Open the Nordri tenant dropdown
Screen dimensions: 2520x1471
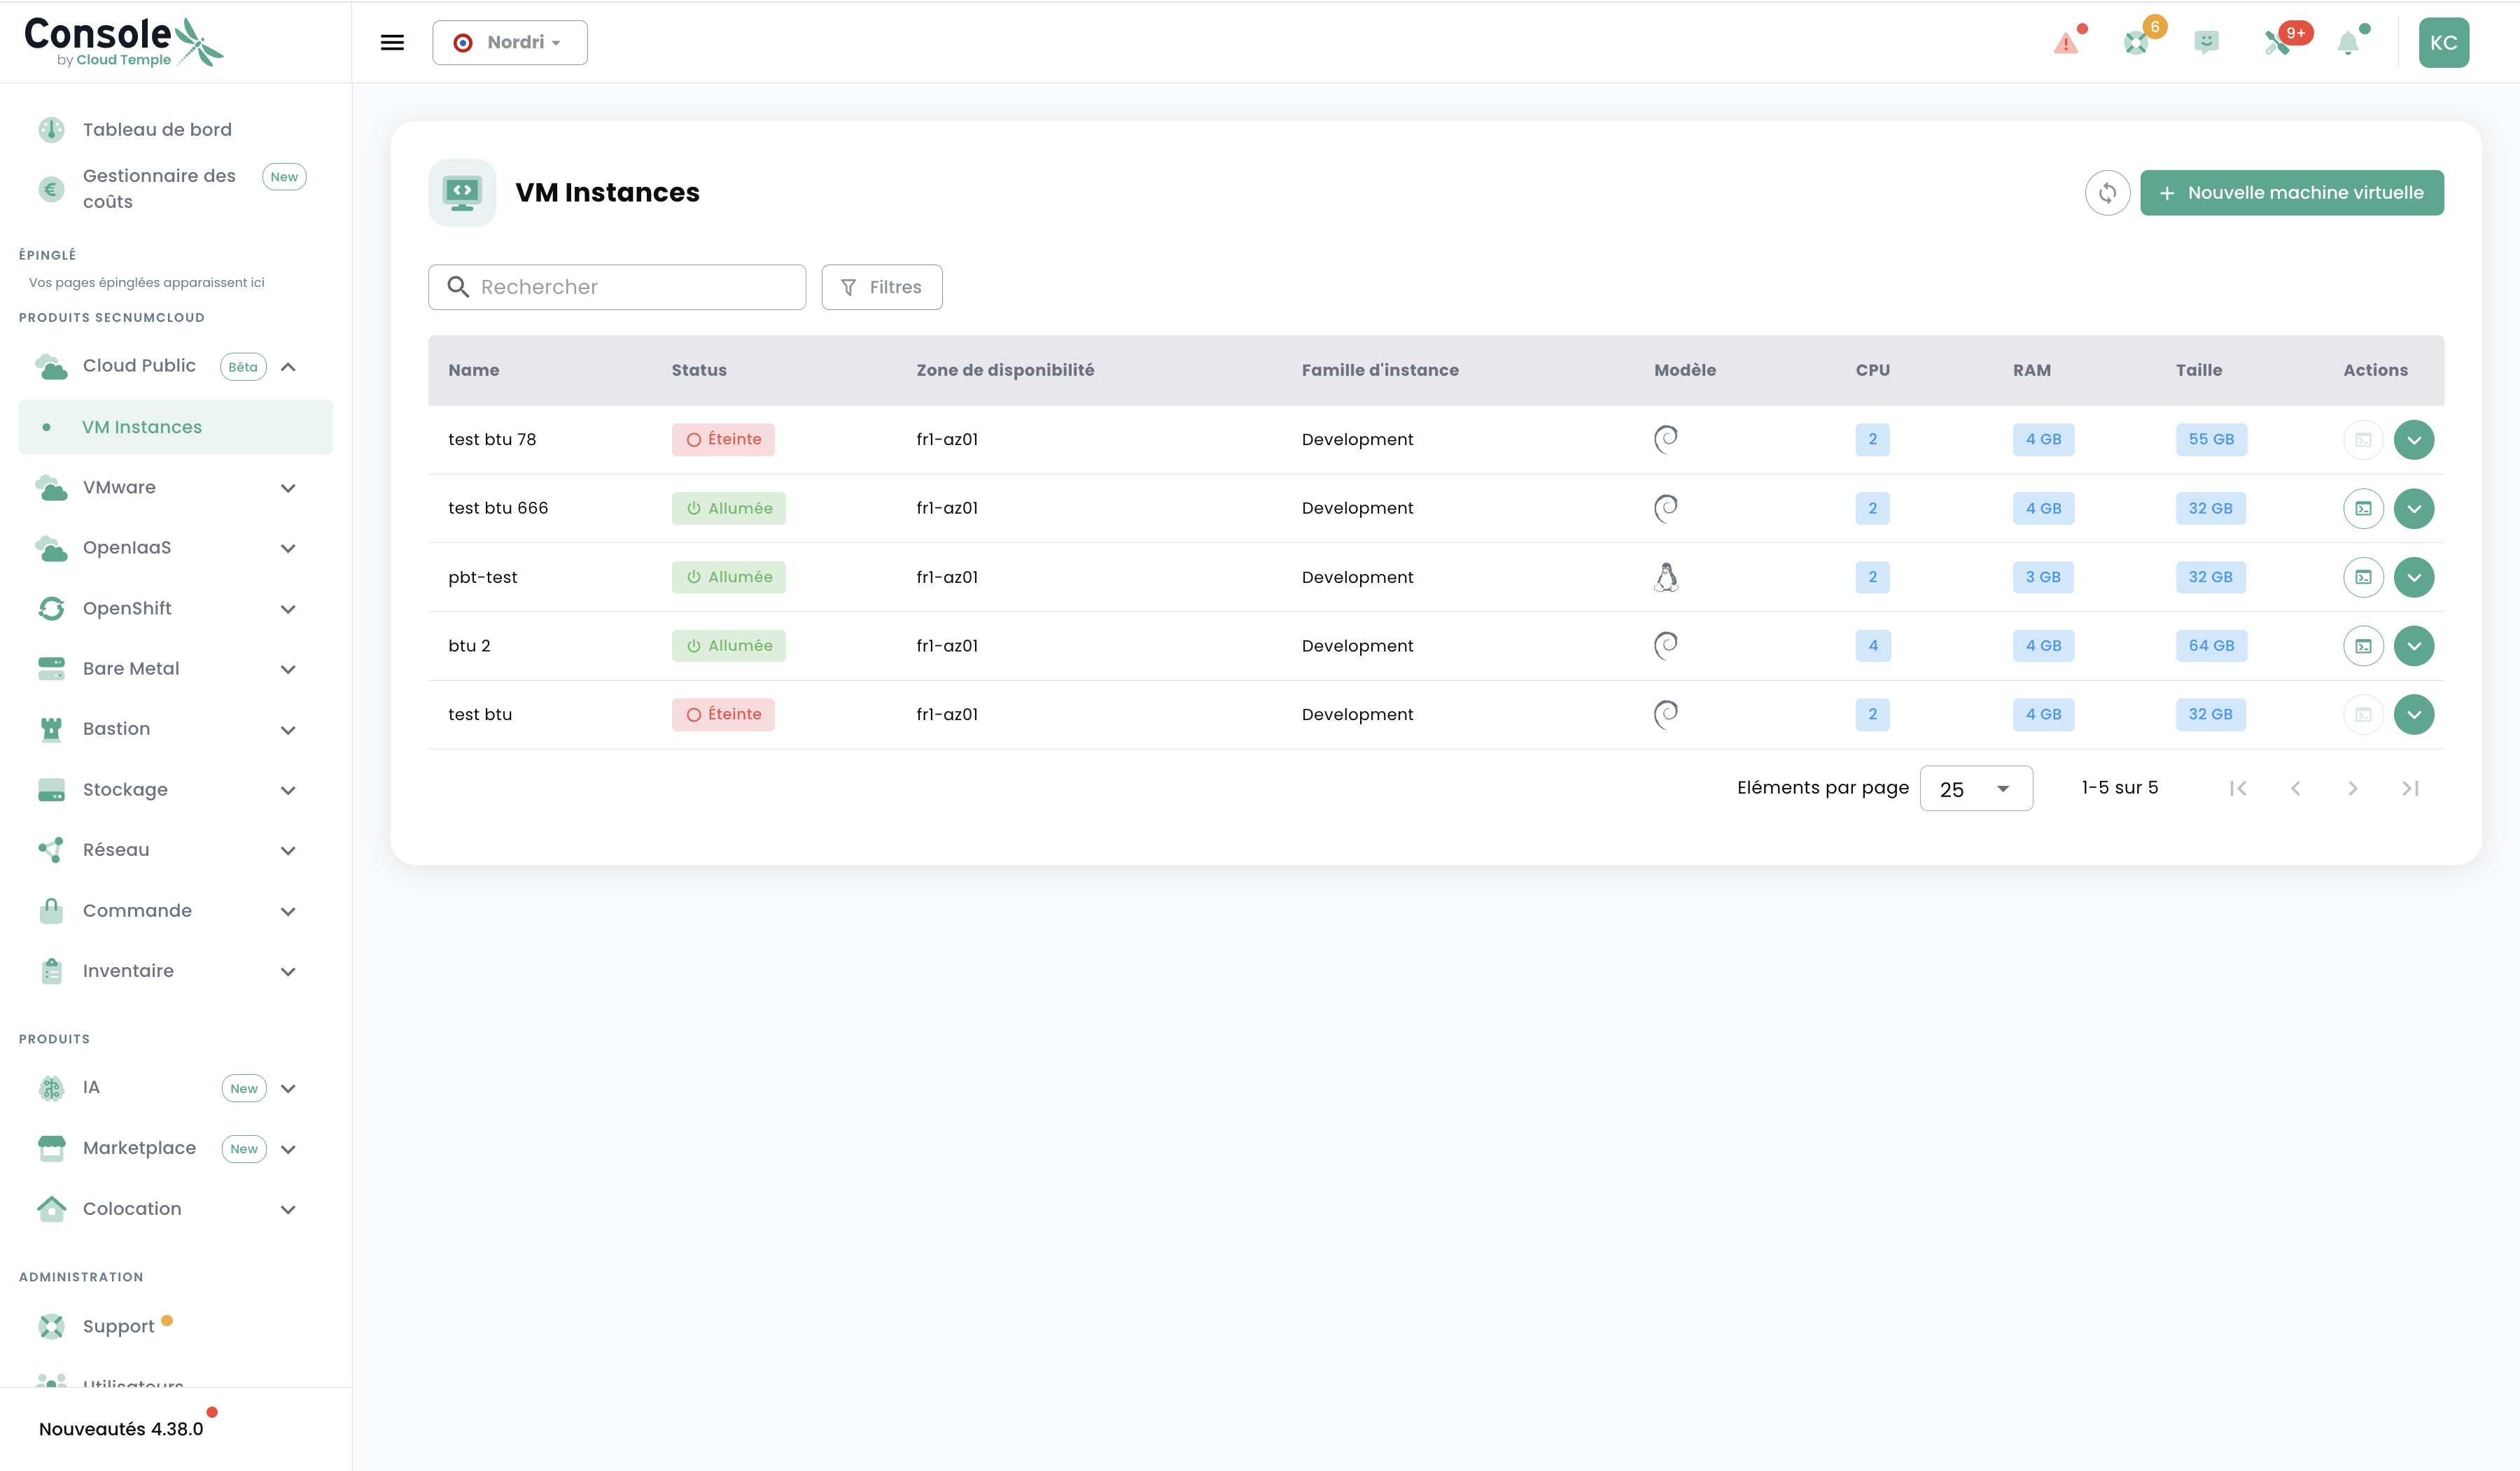point(510,42)
